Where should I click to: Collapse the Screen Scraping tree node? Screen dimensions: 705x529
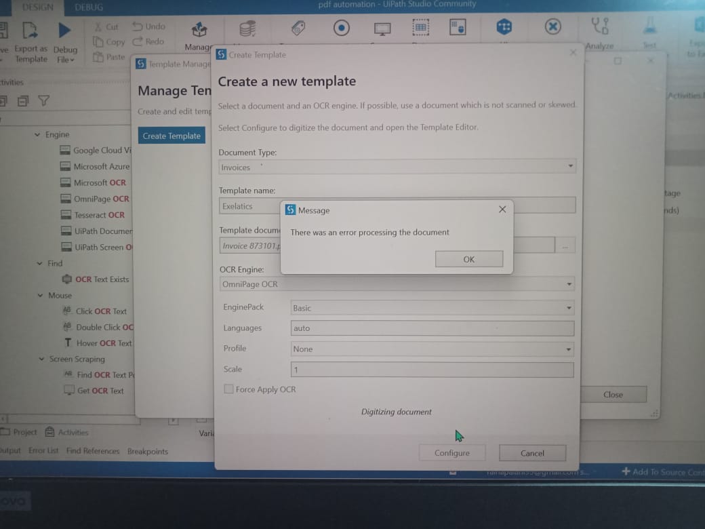pyautogui.click(x=41, y=359)
